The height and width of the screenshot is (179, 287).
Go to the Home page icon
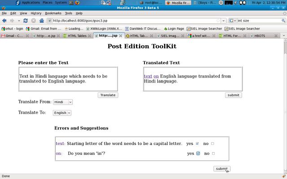[x=42, y=21]
